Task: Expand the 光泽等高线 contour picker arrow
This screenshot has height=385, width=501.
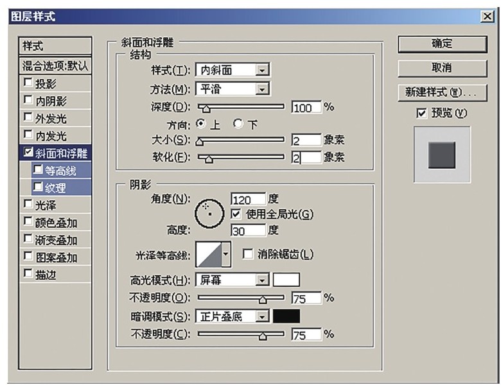Action: pyautogui.click(x=226, y=254)
